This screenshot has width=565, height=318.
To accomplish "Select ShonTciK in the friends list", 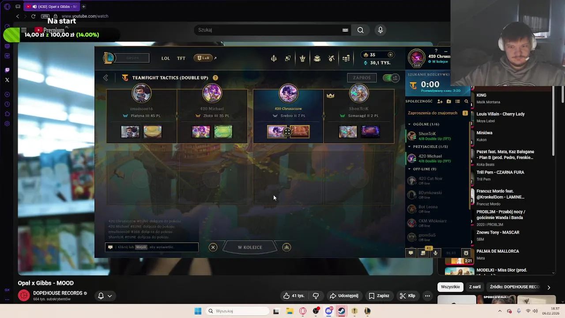I will [x=437, y=136].
